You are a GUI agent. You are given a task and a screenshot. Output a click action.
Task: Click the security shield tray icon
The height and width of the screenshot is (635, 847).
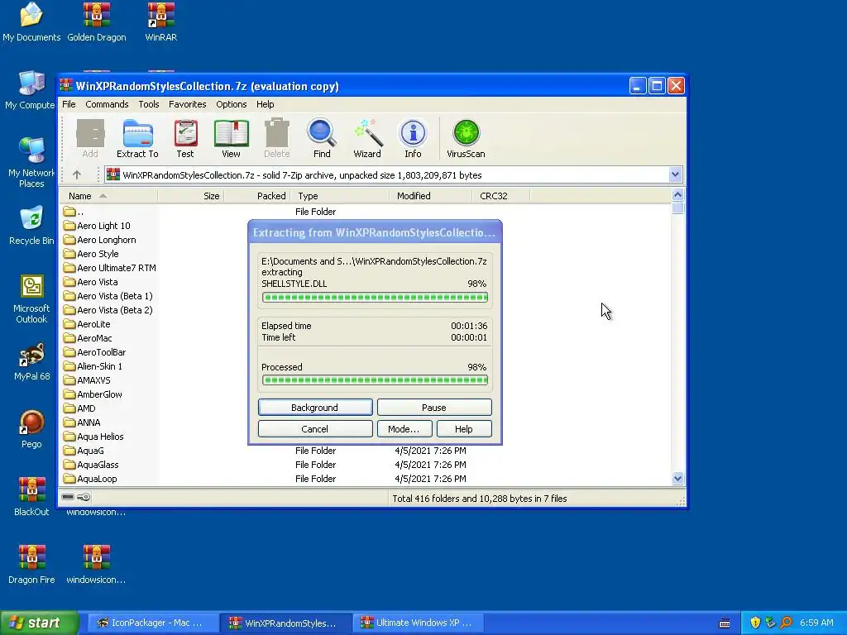click(x=755, y=623)
